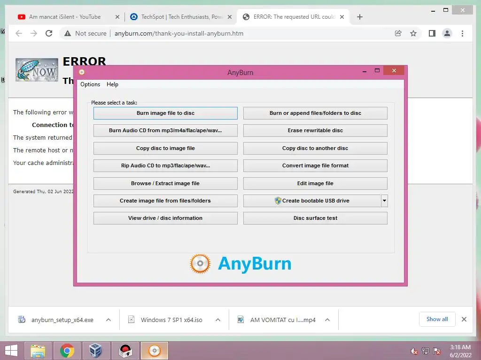The image size is (481, 360).
Task: Click Erase rewritable disc button
Action: (315, 130)
